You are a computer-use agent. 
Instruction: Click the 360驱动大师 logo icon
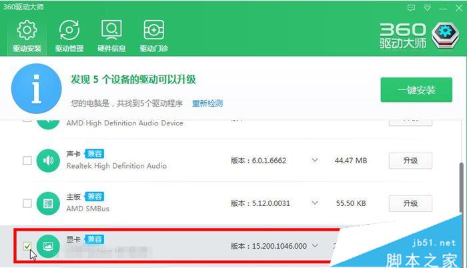445,35
